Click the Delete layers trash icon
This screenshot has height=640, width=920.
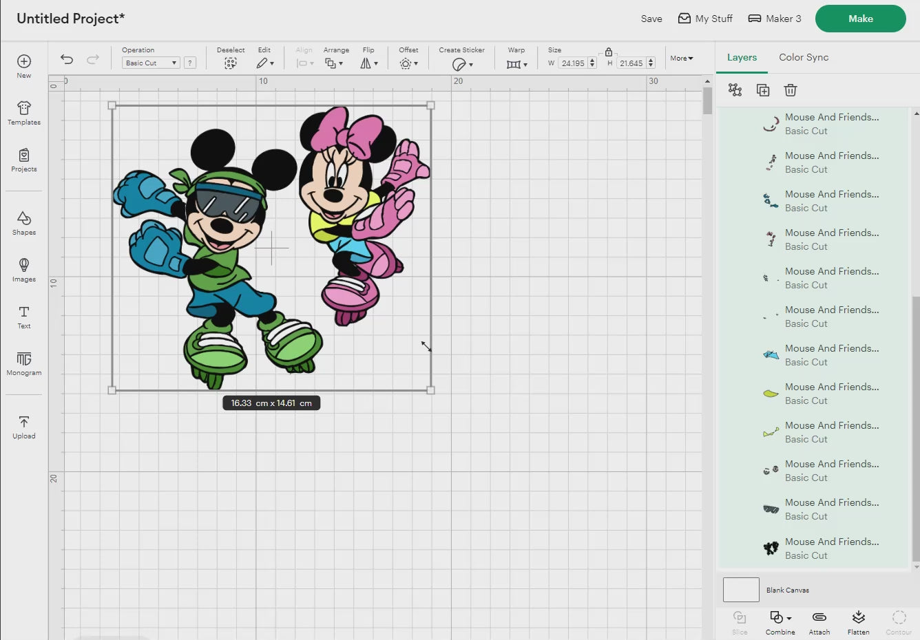tap(791, 90)
